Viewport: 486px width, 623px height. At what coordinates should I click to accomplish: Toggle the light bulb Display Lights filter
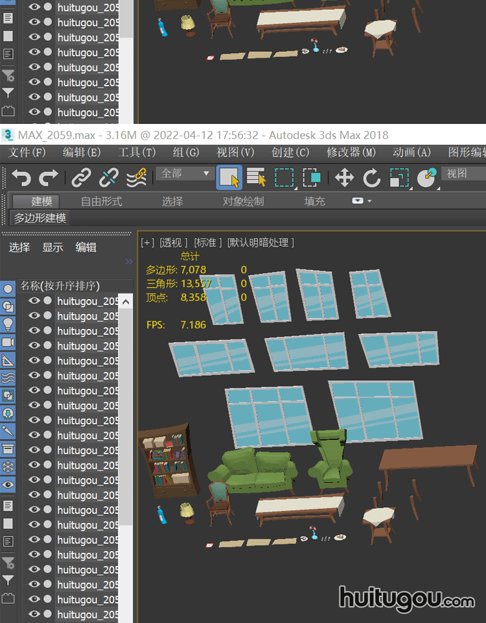click(8, 323)
